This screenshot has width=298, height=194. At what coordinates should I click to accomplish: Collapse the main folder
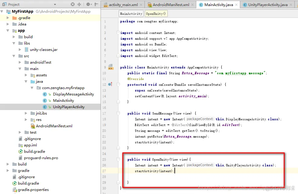20,69
